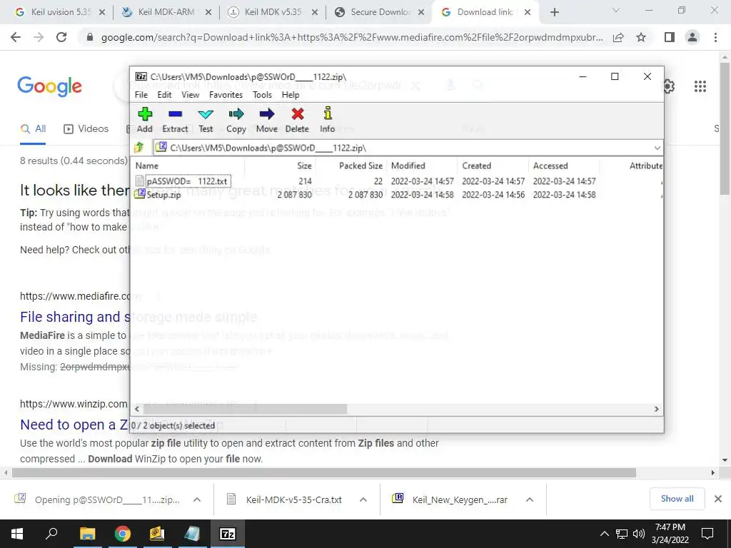Open Windows taskbar search

click(x=51, y=534)
